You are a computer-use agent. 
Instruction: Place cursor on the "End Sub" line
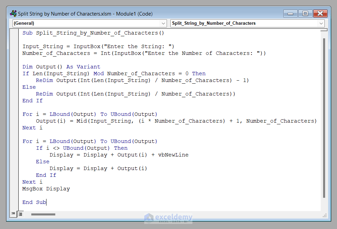pos(34,202)
